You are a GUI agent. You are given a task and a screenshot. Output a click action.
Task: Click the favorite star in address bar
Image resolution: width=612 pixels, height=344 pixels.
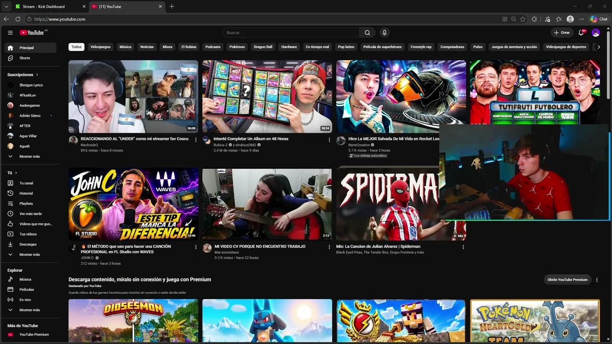[x=523, y=19]
